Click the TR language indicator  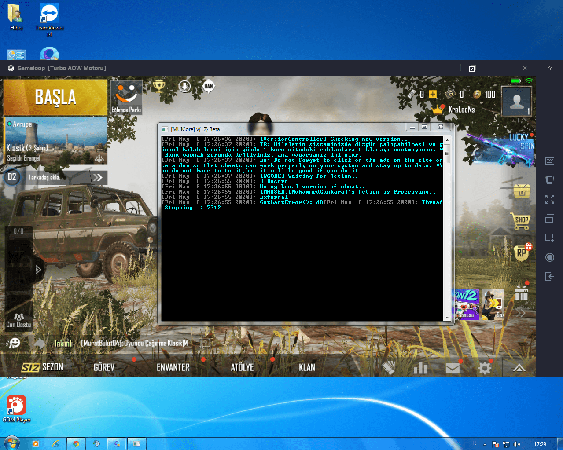pyautogui.click(x=473, y=443)
